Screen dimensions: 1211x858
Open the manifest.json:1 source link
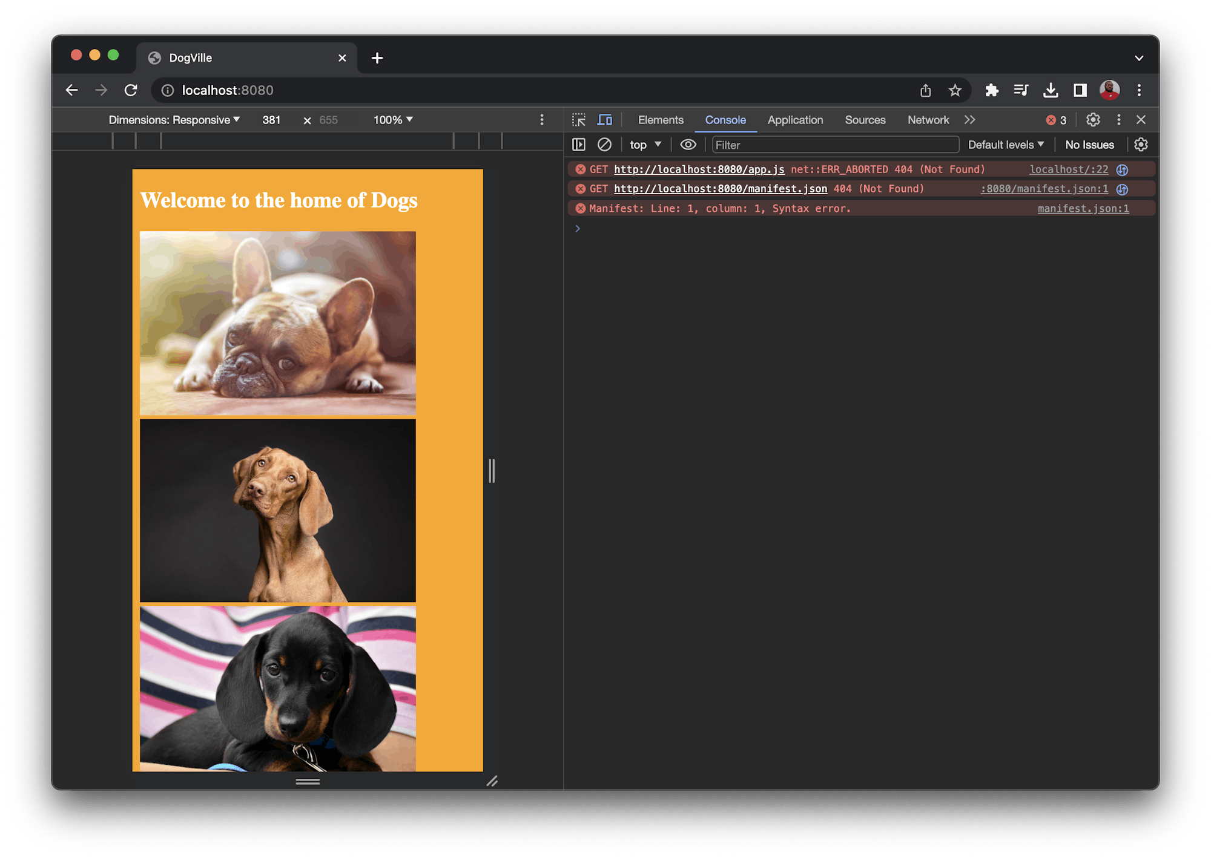pos(1083,209)
